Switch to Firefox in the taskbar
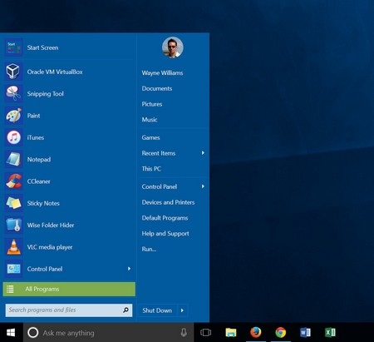This screenshot has height=342, width=374. pyautogui.click(x=255, y=332)
